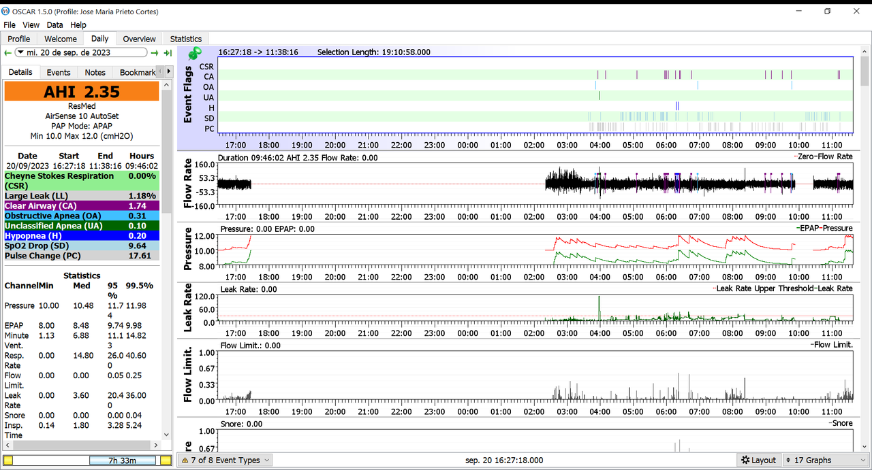Switch to the Overview tab
872x470 pixels.
[139, 39]
